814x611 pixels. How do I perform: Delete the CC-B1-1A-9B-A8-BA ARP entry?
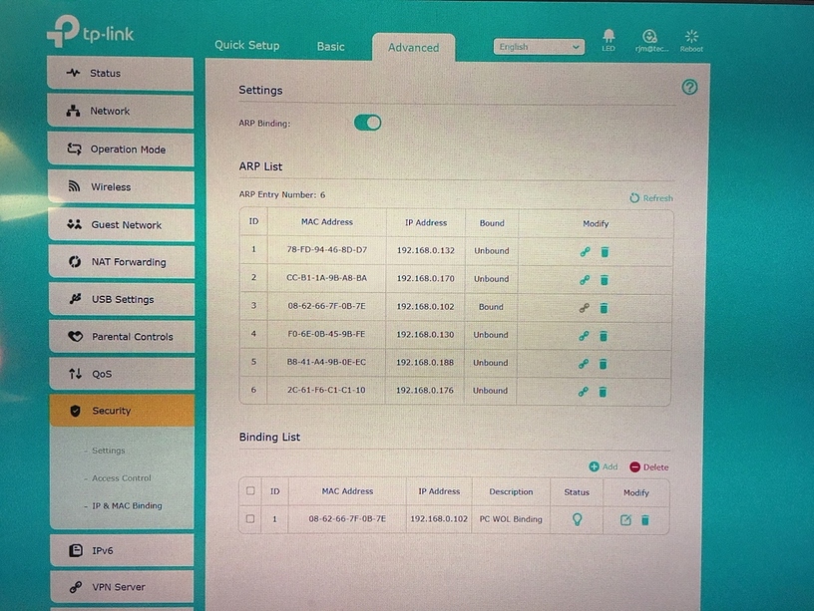click(605, 280)
